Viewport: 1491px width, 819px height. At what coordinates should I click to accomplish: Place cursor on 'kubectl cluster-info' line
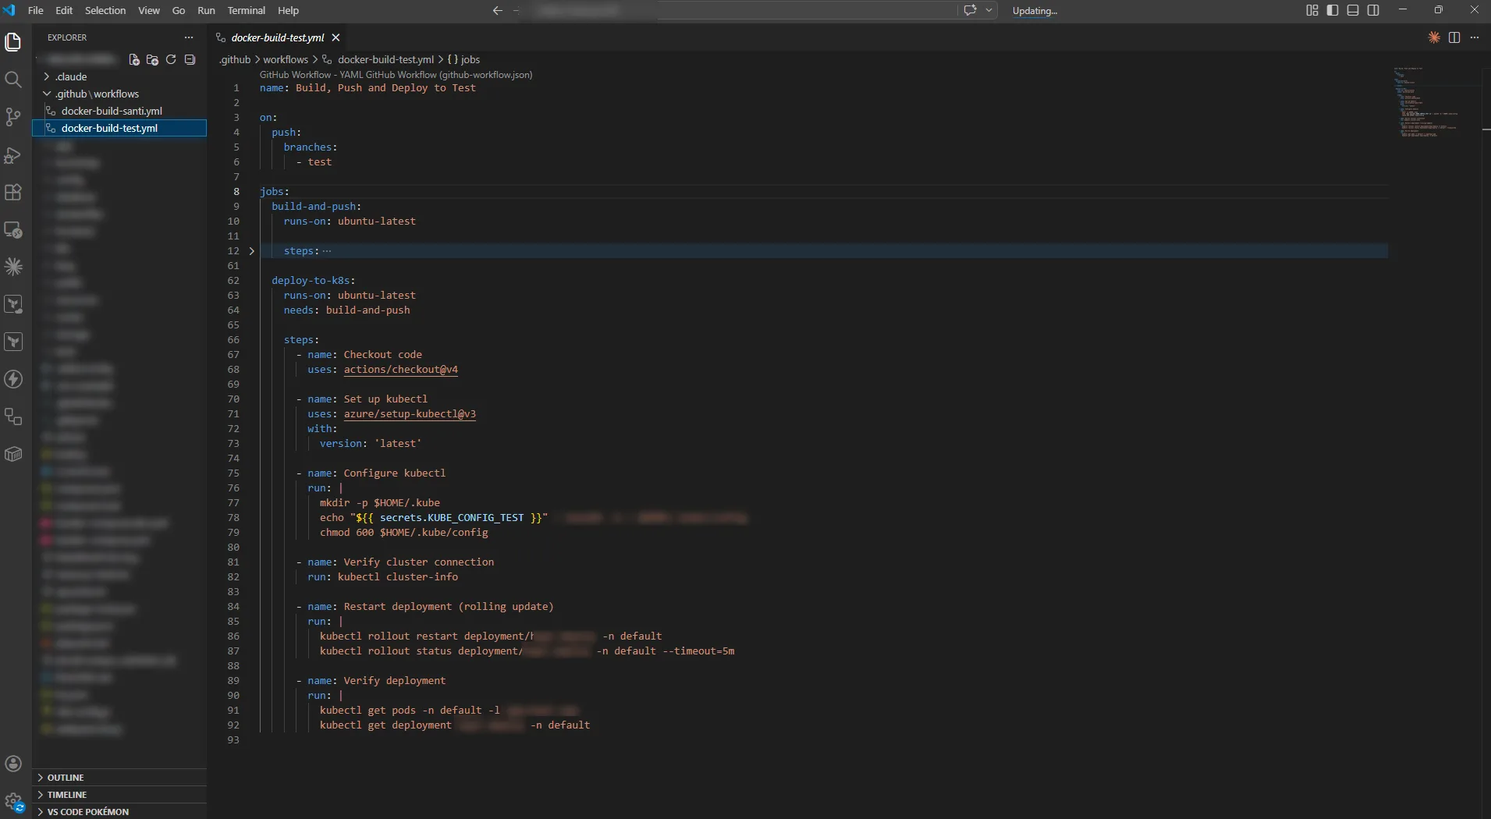point(398,577)
